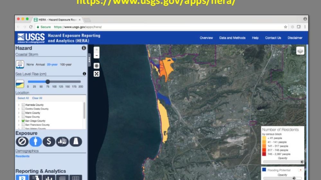Click the Flooding Potential blue swatch

pos(264,170)
